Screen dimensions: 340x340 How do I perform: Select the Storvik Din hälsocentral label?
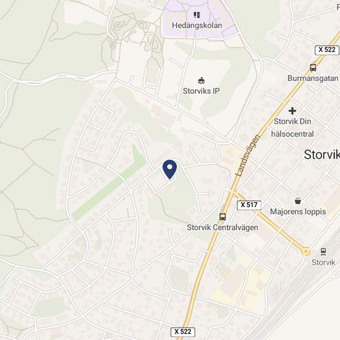(x=292, y=128)
